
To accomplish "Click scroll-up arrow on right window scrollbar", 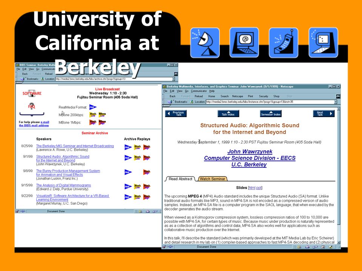I will pyautogui.click(x=339, y=109).
